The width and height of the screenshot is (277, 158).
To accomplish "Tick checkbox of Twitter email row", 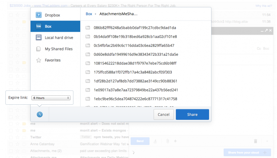I will (x=10, y=137).
